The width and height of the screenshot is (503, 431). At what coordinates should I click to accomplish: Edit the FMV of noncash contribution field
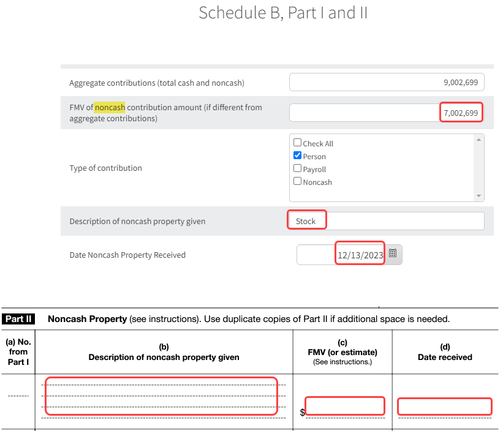point(387,113)
